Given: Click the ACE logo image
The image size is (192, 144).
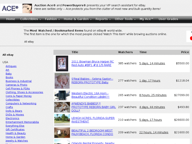Looking at the screenshot, I should point(11,8).
